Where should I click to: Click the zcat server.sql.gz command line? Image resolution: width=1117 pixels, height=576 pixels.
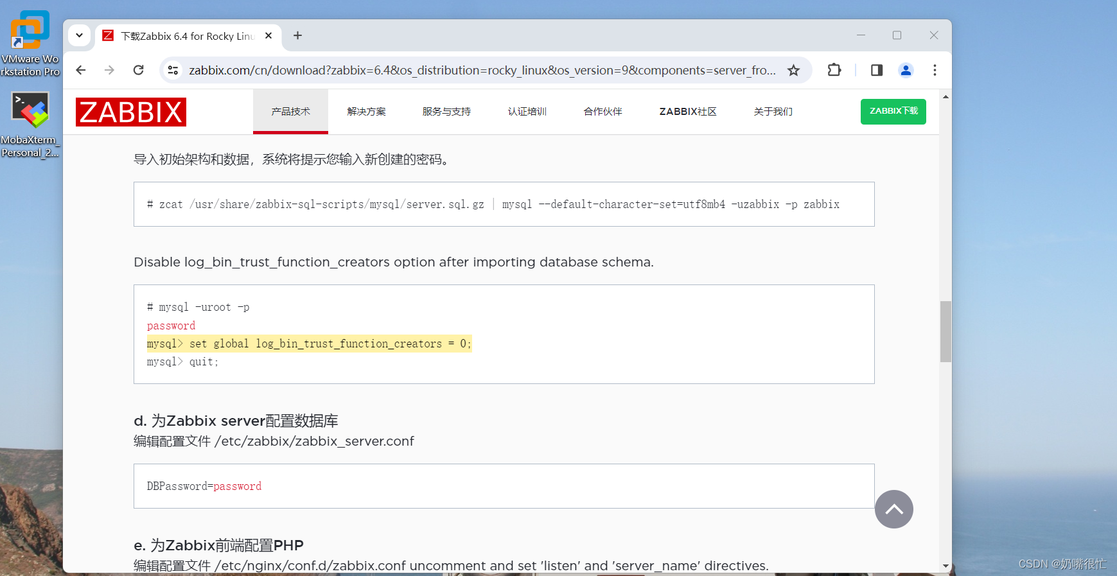[493, 204]
